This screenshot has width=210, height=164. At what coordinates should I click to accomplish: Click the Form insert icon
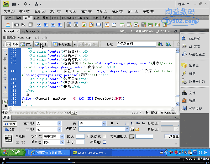click(8, 25)
